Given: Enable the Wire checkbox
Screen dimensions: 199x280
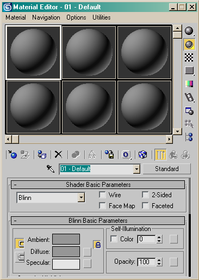Looking at the screenshot, I should (x=102, y=195).
